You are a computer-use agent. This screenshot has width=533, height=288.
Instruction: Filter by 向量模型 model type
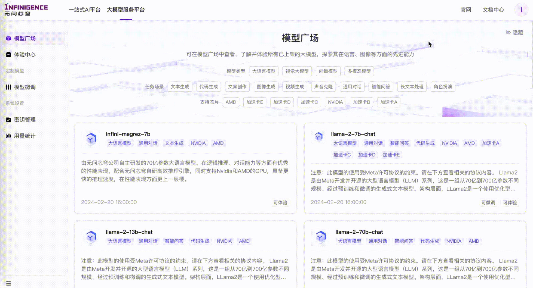(x=328, y=71)
